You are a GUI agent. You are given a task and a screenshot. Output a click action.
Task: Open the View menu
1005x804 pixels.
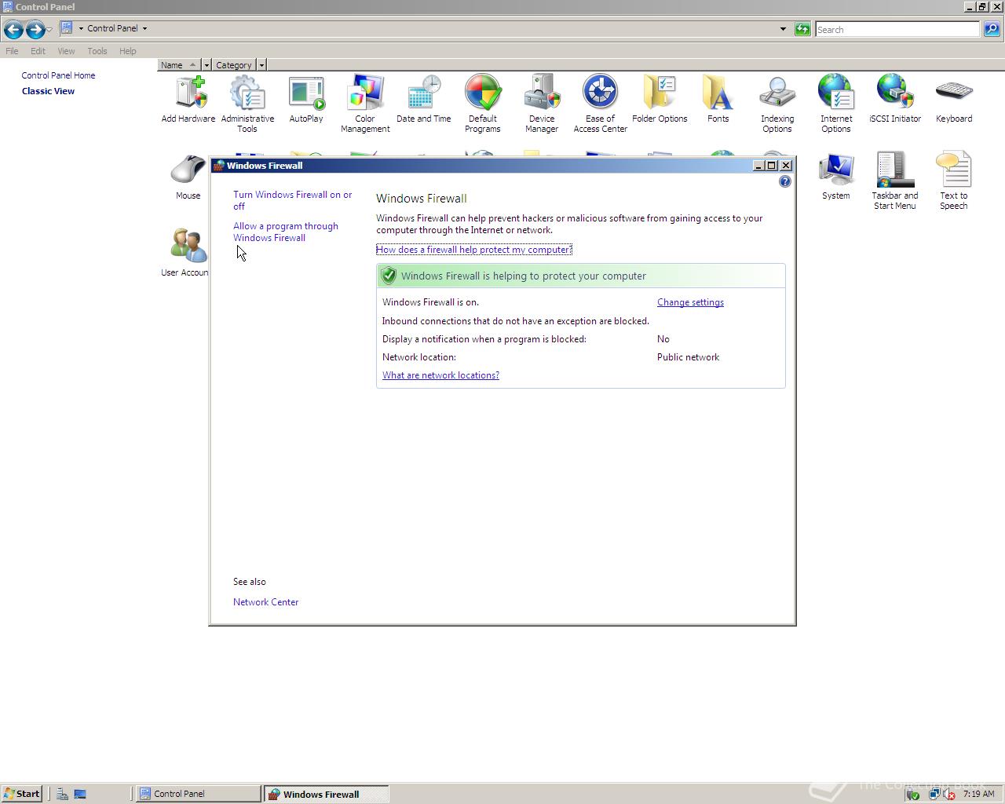[x=66, y=51]
